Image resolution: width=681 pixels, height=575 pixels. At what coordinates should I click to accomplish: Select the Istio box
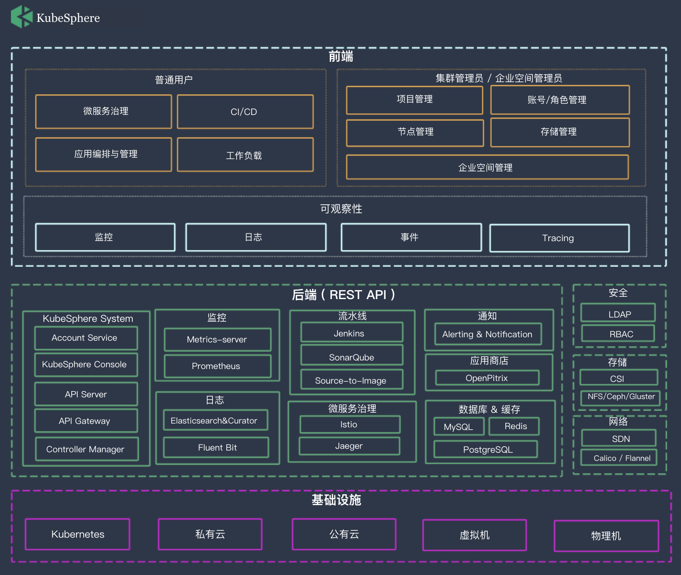(350, 424)
